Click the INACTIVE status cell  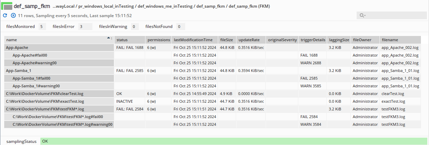pos(124,101)
